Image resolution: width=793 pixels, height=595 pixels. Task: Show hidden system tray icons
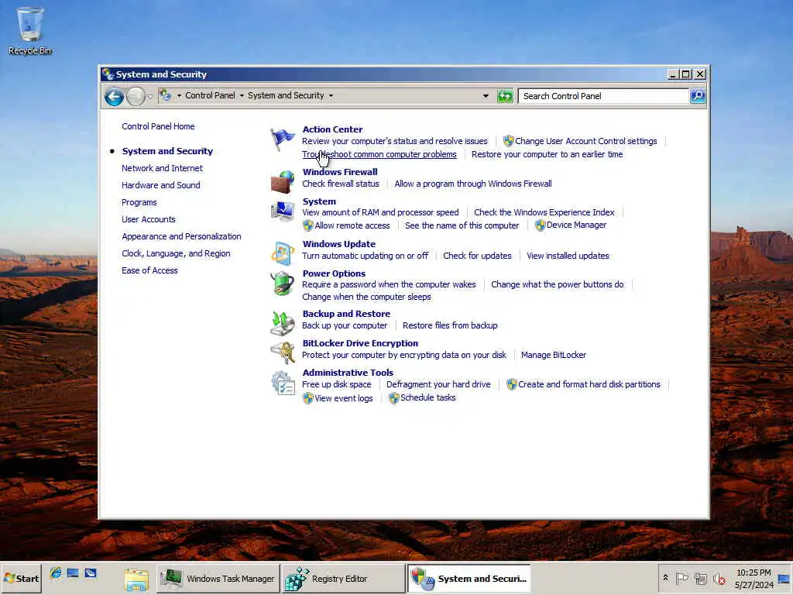coord(665,577)
